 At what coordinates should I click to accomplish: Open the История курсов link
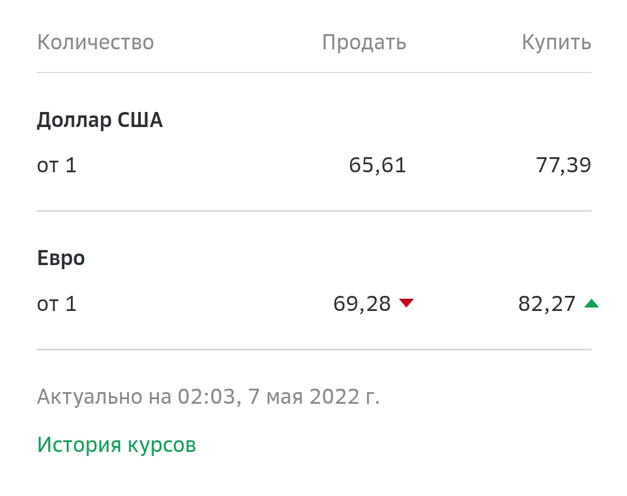point(116,444)
